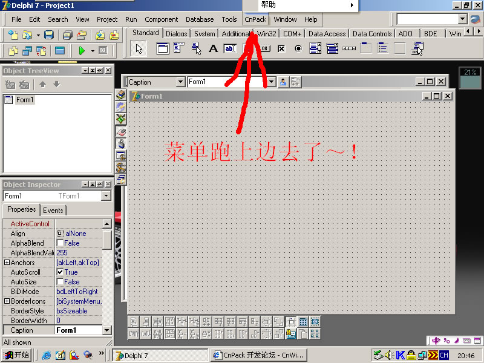Click the 开始 Start button
484x363 pixels.
[16, 355]
